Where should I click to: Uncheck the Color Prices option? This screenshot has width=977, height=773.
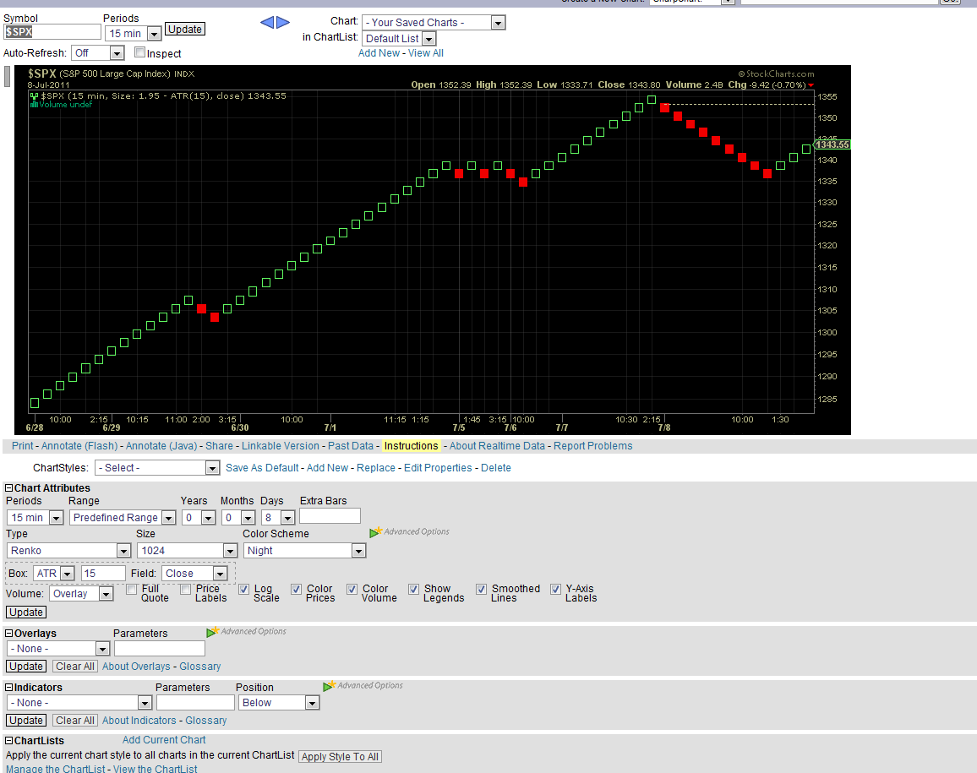[x=297, y=589]
